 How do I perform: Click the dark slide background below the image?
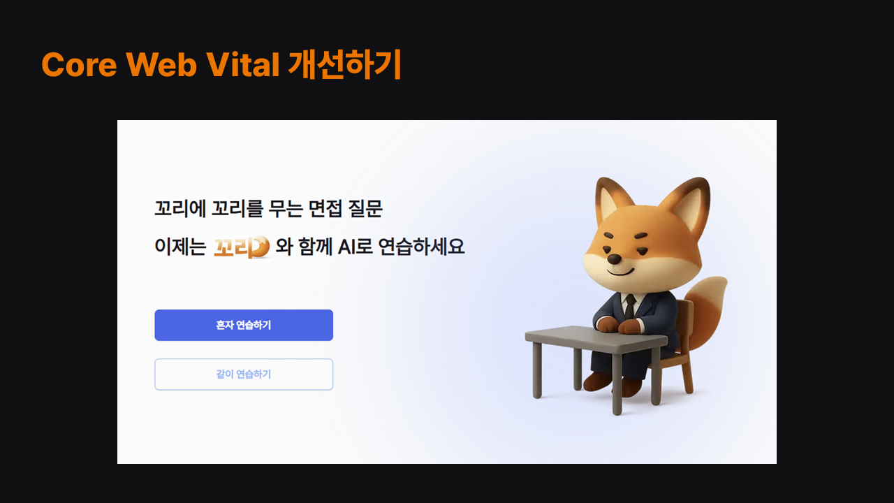pos(447,483)
